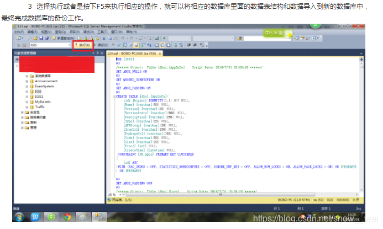The height and width of the screenshot is (229, 383).
Task: Click the New Query (新建查询) button
Action: [63, 38]
